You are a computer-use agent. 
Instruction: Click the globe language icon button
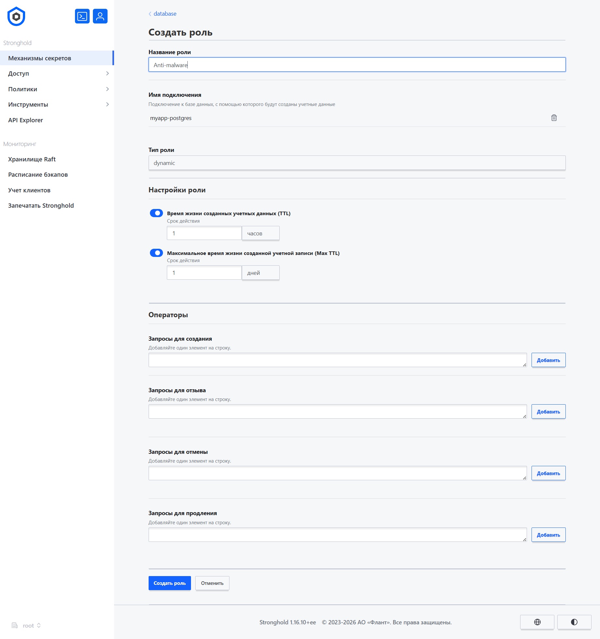click(537, 622)
